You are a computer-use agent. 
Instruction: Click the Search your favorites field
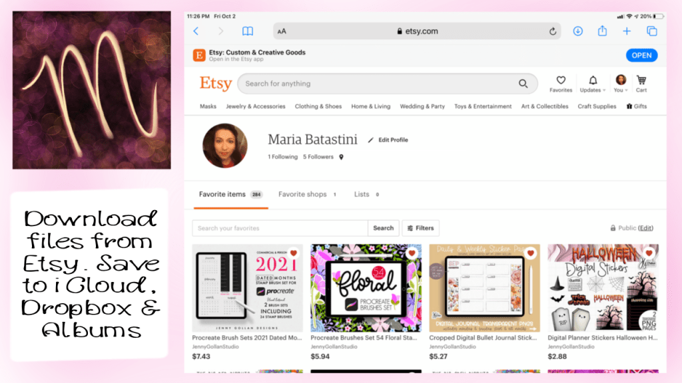280,228
